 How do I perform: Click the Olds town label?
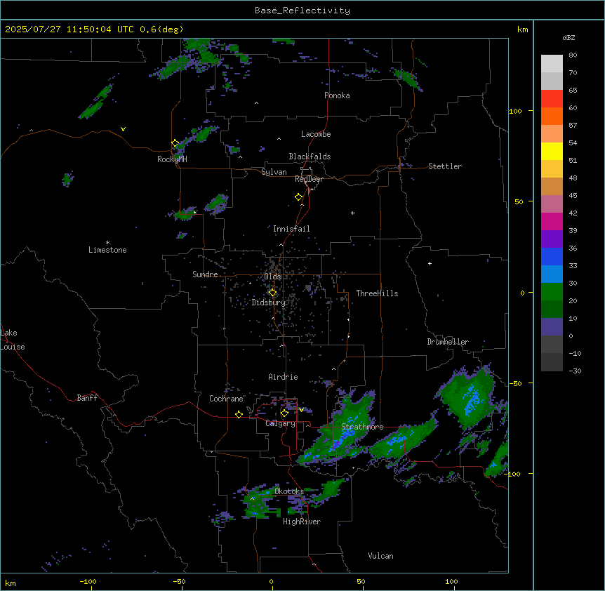[x=272, y=277]
